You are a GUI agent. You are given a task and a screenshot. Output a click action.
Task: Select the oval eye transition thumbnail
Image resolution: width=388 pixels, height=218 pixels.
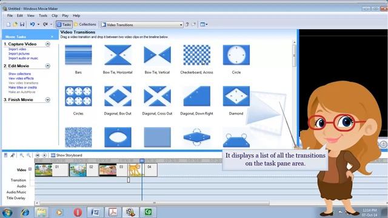(x=118, y=137)
